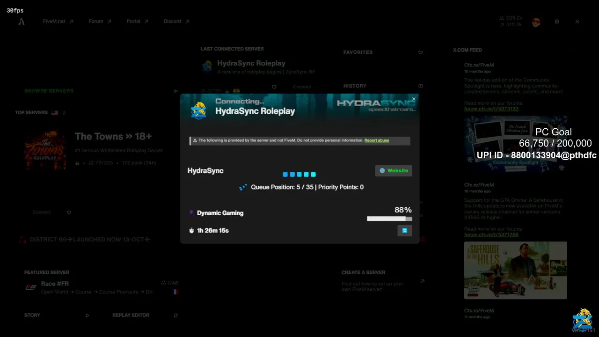The height and width of the screenshot is (337, 599).
Task: Open the forum.cfx.re/t/5373133 link
Action: tap(491, 109)
